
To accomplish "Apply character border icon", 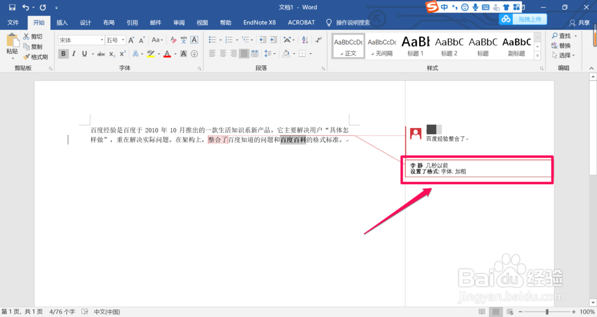I will coord(194,40).
